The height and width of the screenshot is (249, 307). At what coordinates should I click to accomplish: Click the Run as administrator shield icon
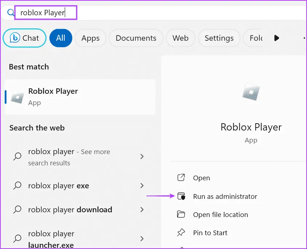coord(181,197)
